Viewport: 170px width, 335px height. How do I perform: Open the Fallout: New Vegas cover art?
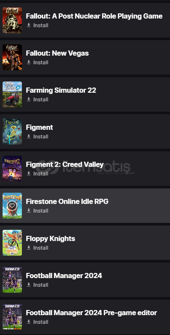12,57
